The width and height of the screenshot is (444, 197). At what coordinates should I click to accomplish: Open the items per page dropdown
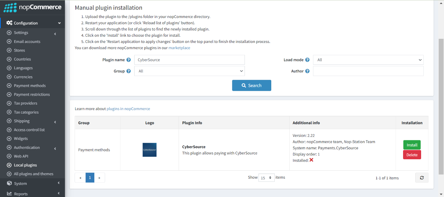point(266,178)
